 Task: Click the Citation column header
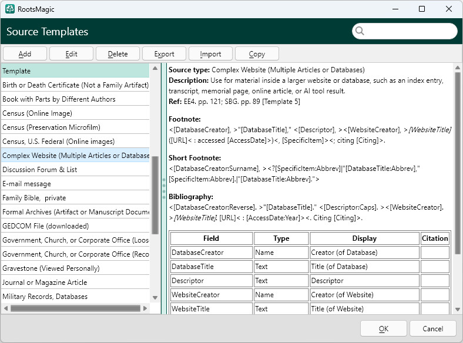(x=435, y=238)
